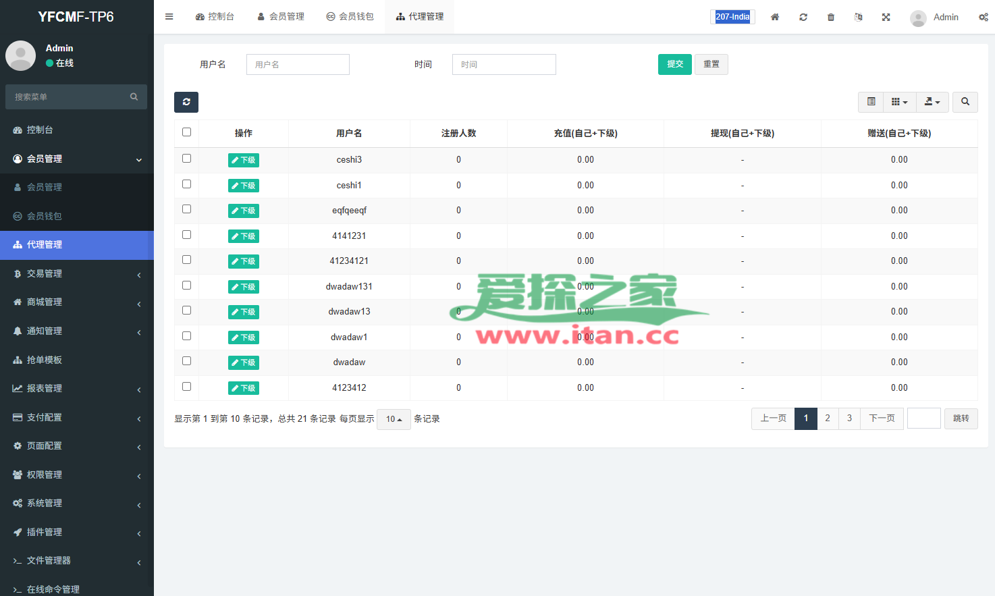Click the home icon in top bar
995x596 pixels.
click(775, 17)
